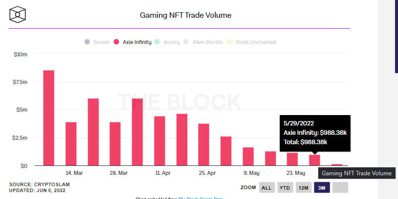Set zoom range to ALL
The width and height of the screenshot is (398, 199).
click(266, 188)
